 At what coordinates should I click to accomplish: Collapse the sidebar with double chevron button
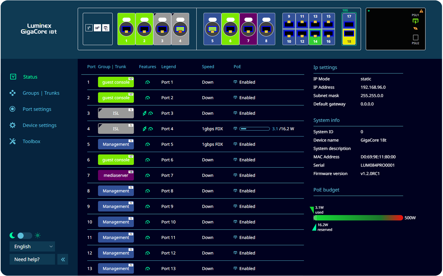(x=63, y=259)
